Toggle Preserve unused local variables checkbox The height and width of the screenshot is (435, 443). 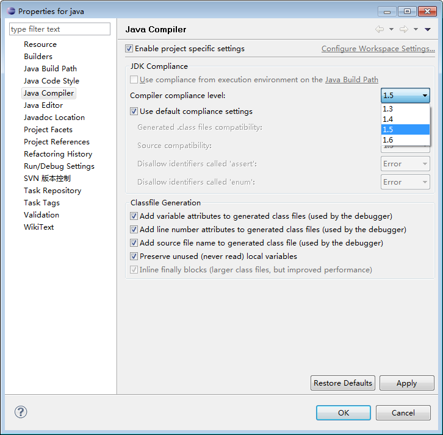(x=134, y=256)
